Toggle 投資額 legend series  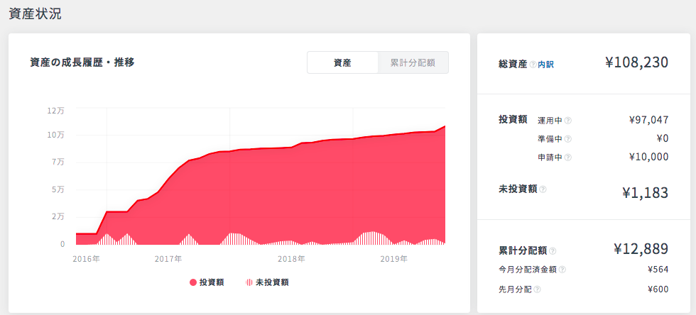point(207,282)
